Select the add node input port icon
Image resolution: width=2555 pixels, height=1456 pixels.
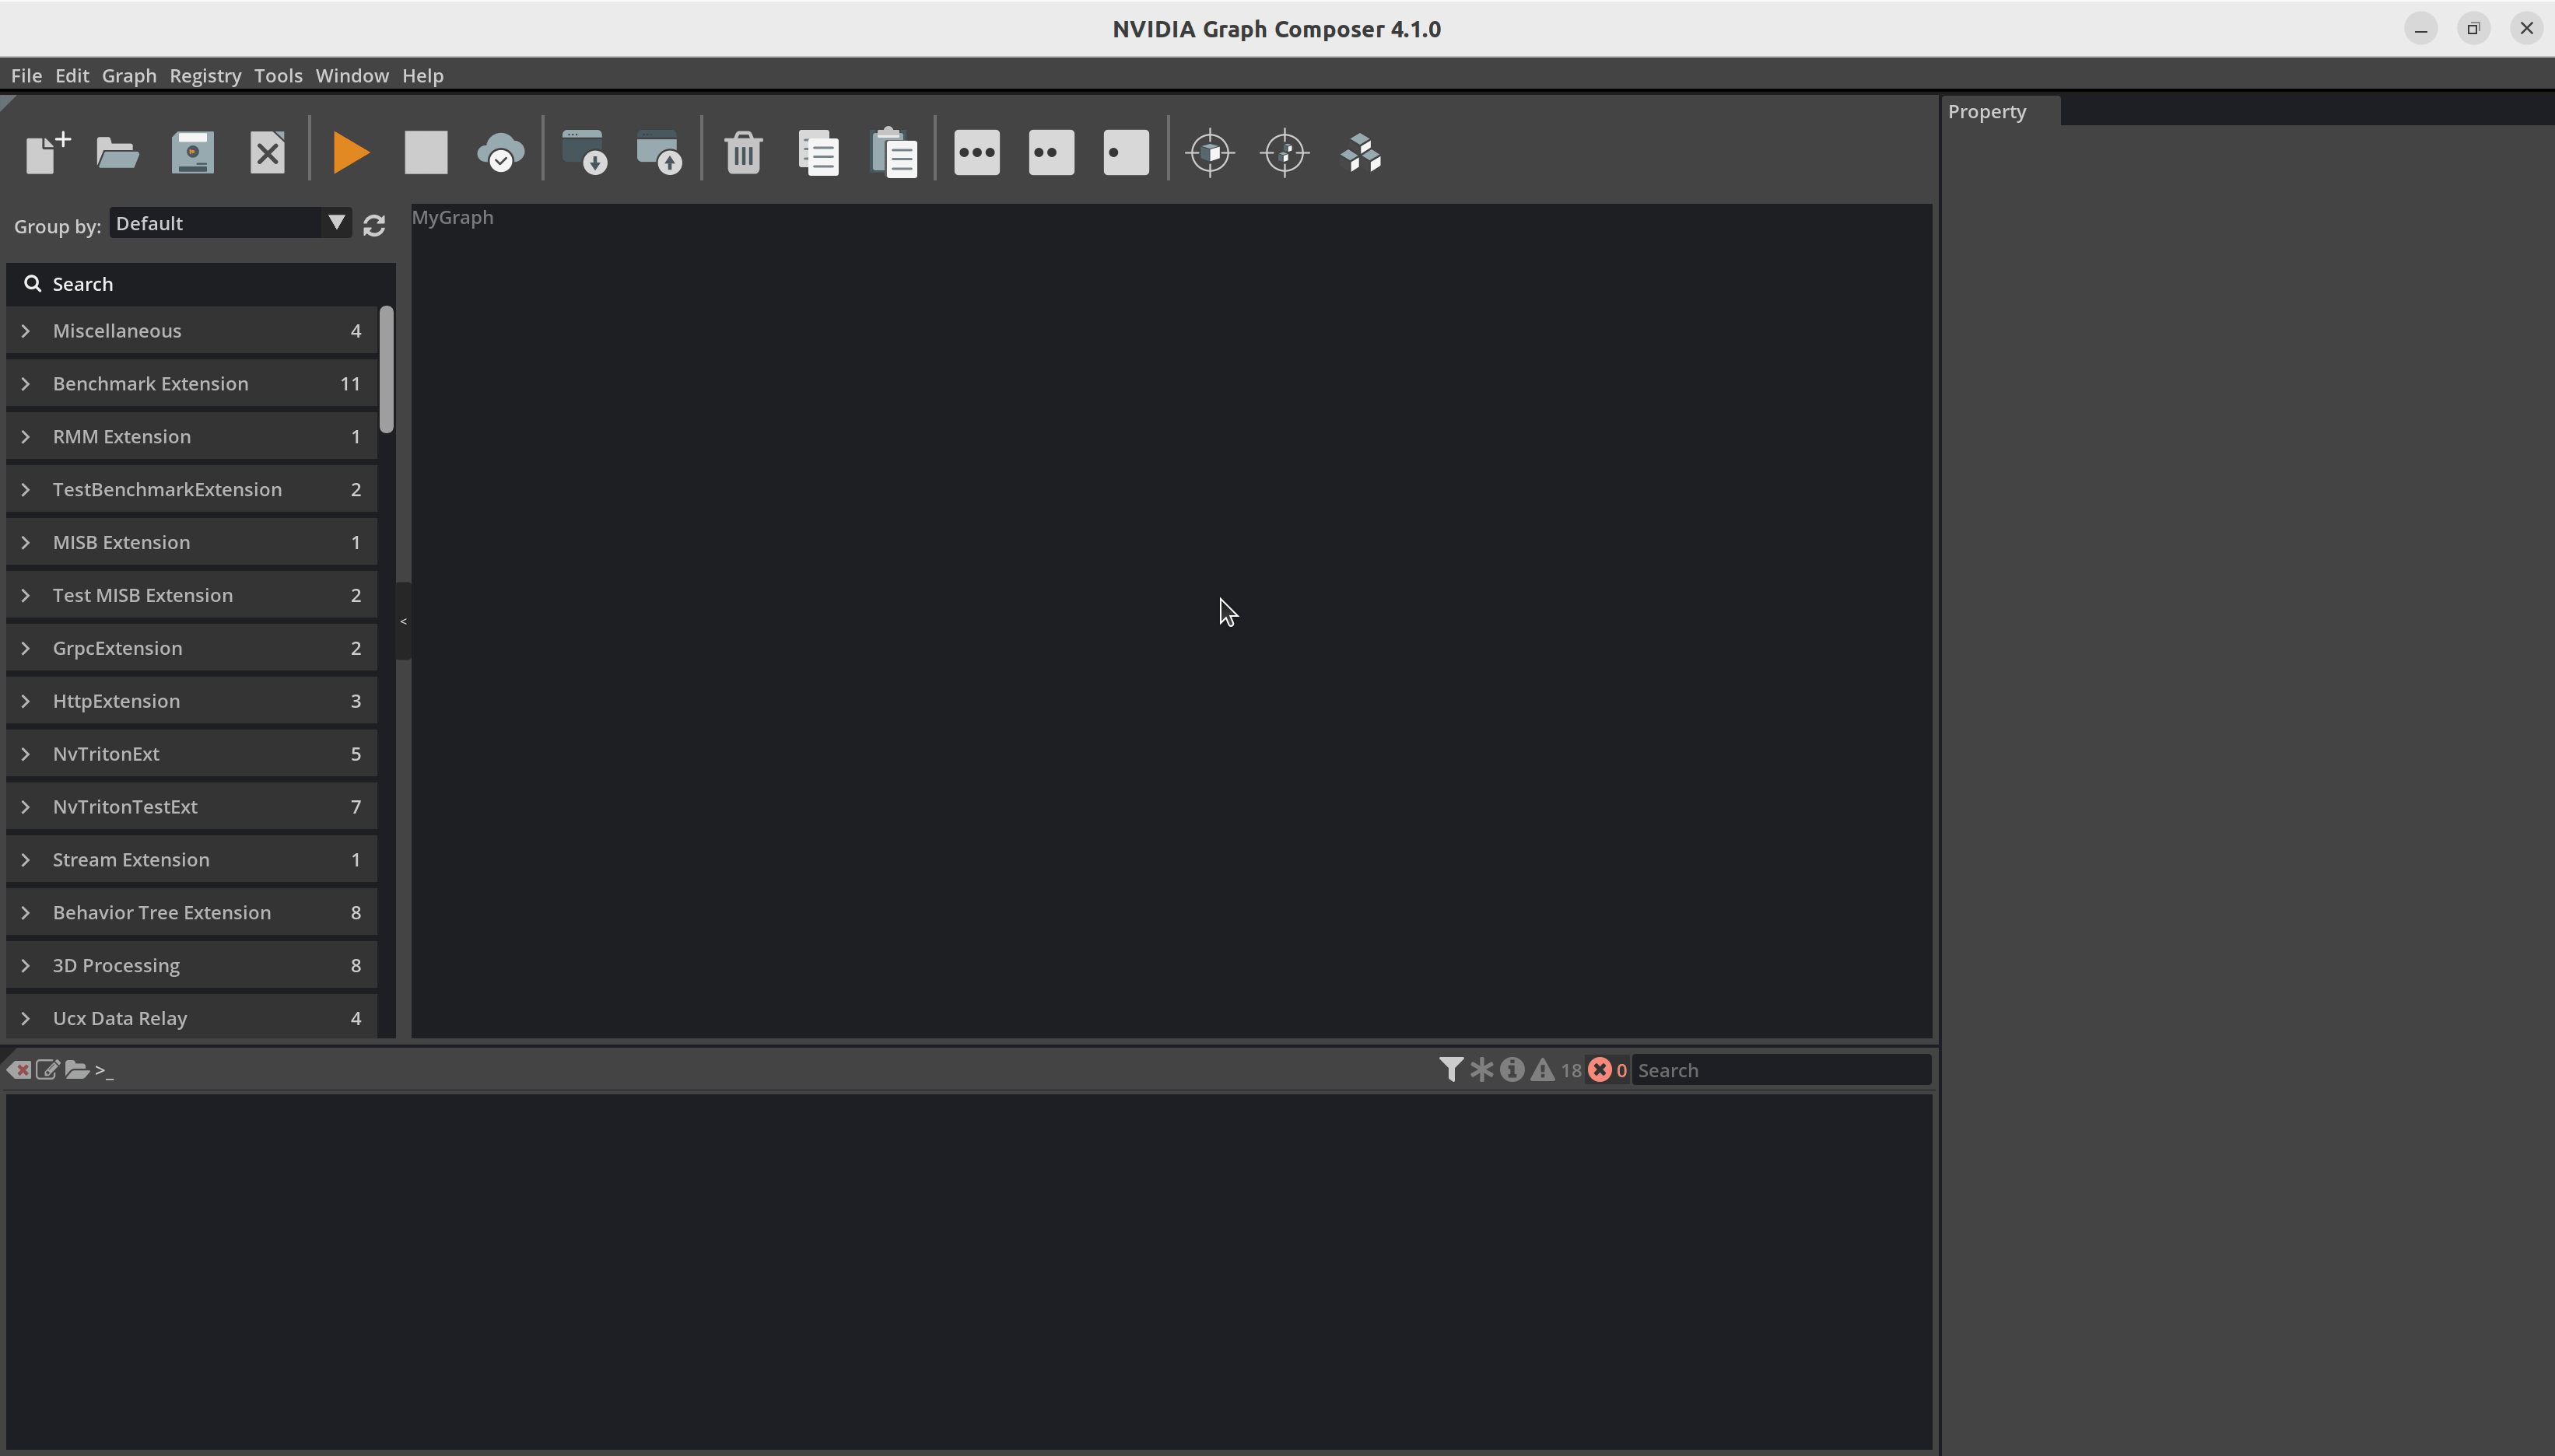[x=1125, y=152]
